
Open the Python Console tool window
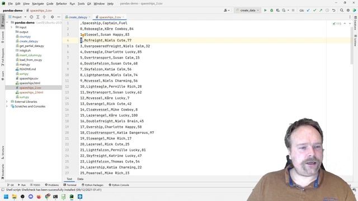click(119, 185)
